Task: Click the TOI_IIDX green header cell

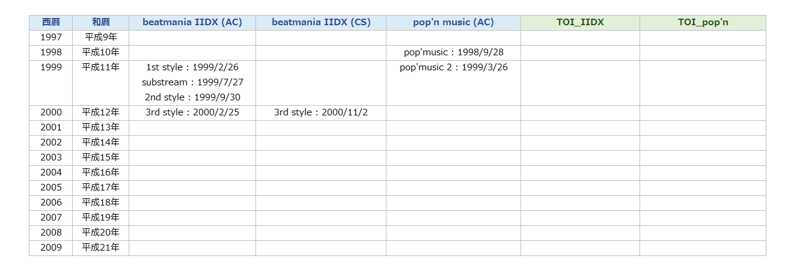Action: pyautogui.click(x=581, y=23)
